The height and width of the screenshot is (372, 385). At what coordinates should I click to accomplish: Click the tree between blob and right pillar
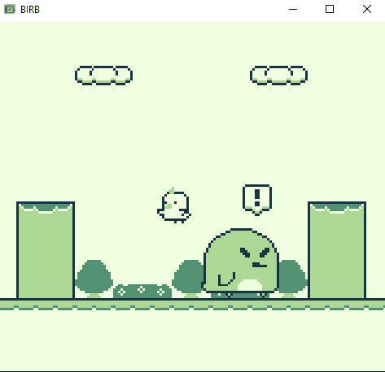(x=292, y=279)
